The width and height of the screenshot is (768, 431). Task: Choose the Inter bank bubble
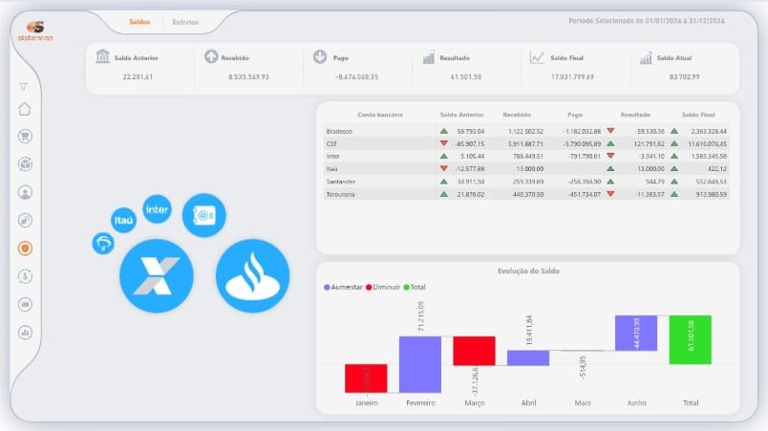(x=157, y=209)
